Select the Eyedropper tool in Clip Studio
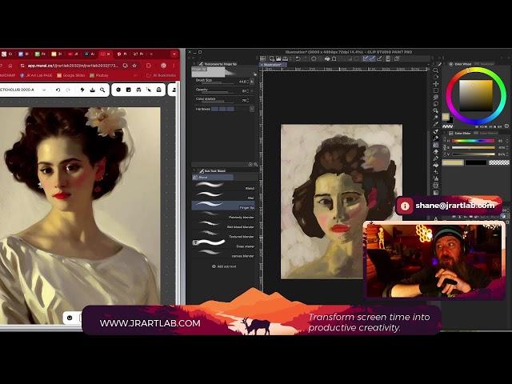 435,124
